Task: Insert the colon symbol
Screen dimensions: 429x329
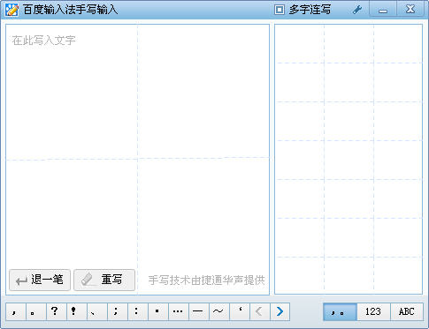Action: click(138, 311)
